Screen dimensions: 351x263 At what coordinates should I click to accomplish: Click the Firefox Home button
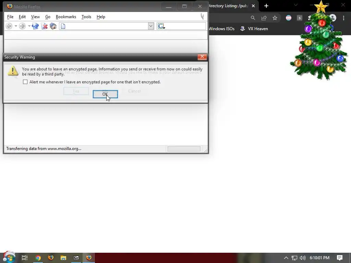click(x=53, y=26)
